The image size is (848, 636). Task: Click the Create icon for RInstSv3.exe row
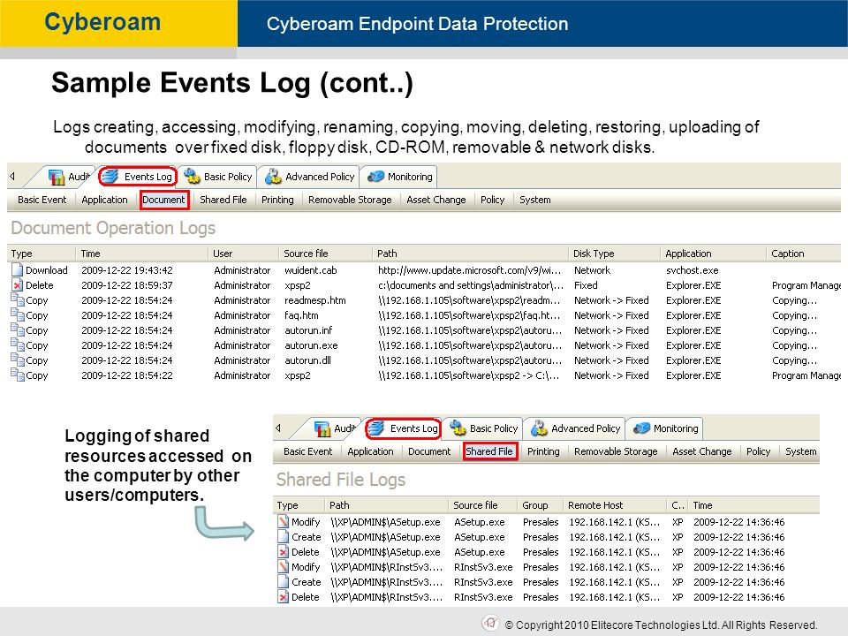point(284,582)
